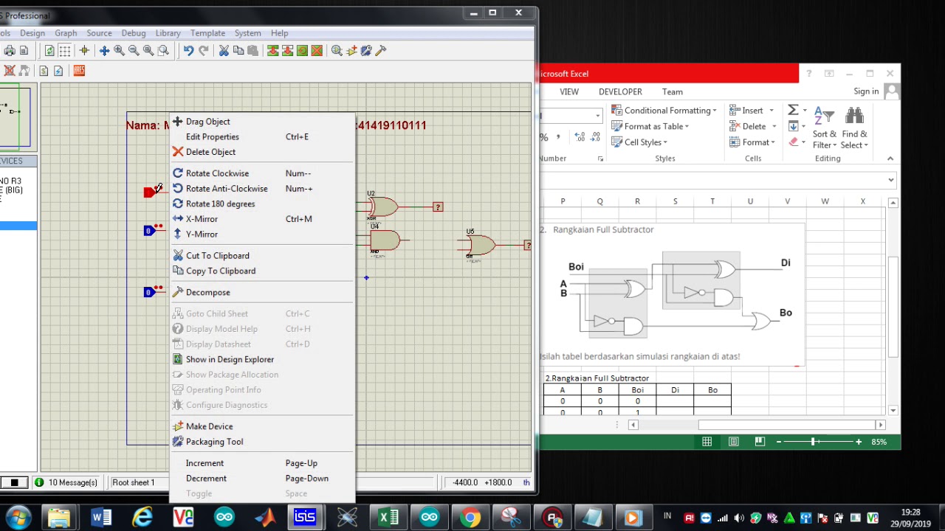The height and width of the screenshot is (531, 945).
Task: Toggle the false origin crosshair icon
Action: click(84, 50)
